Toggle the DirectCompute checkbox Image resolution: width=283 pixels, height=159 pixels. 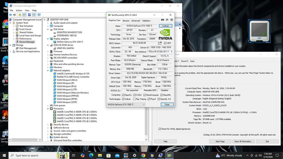point(145,95)
